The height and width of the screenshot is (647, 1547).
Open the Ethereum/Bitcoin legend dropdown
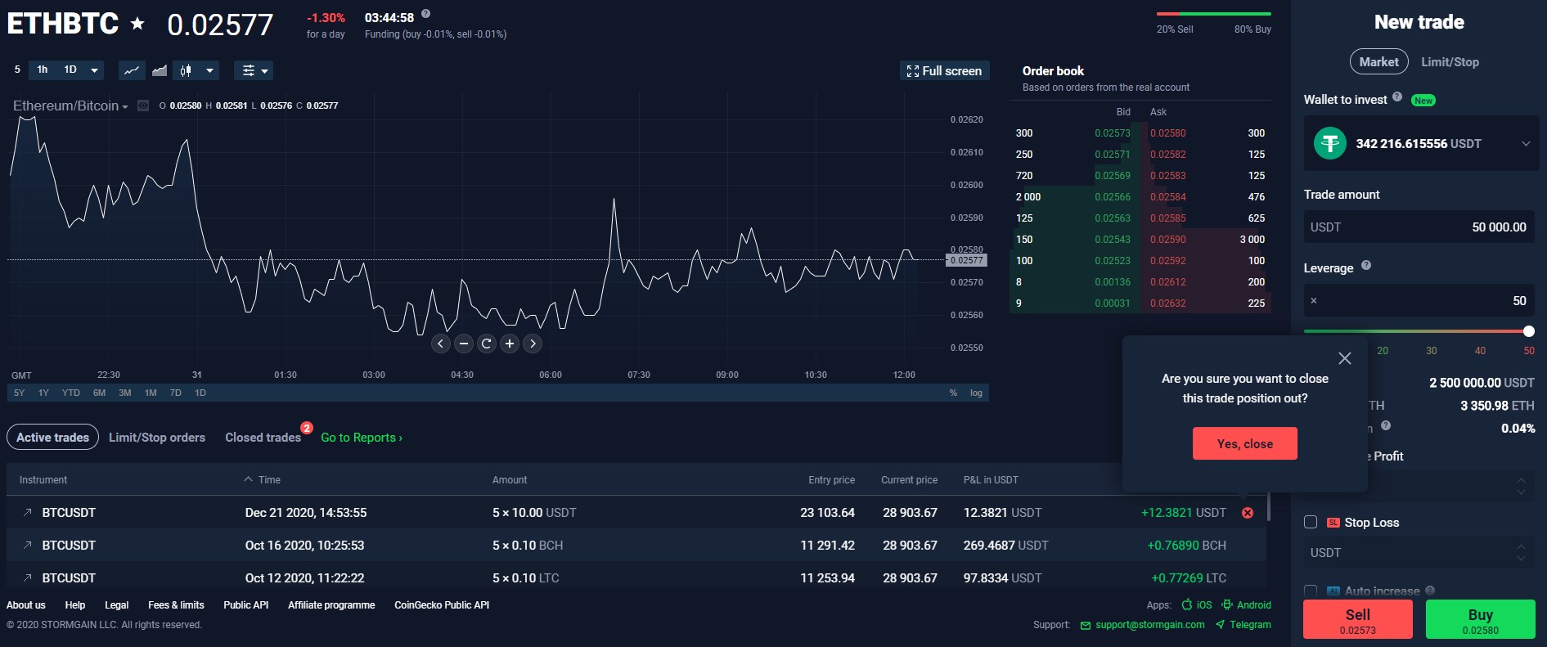(125, 107)
